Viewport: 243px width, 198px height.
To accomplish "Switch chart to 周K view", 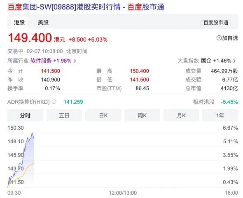I will point(142,115).
